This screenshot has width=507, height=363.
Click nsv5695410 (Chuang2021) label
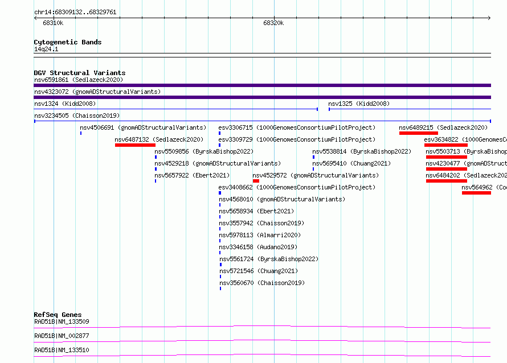351,163
